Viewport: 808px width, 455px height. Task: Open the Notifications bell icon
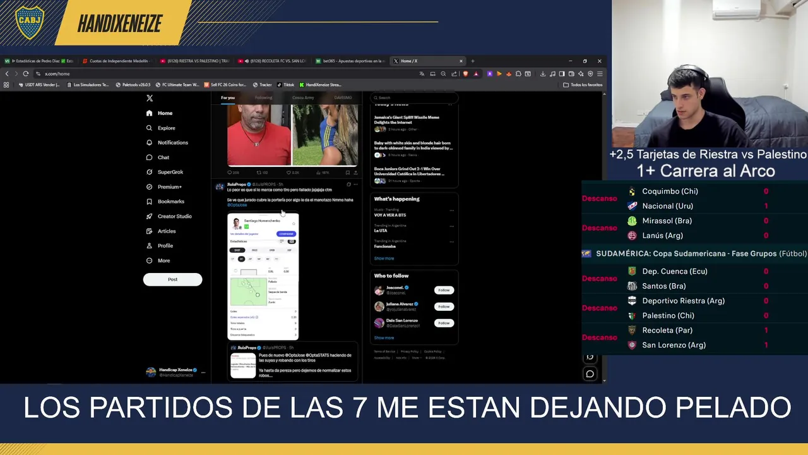point(149,143)
